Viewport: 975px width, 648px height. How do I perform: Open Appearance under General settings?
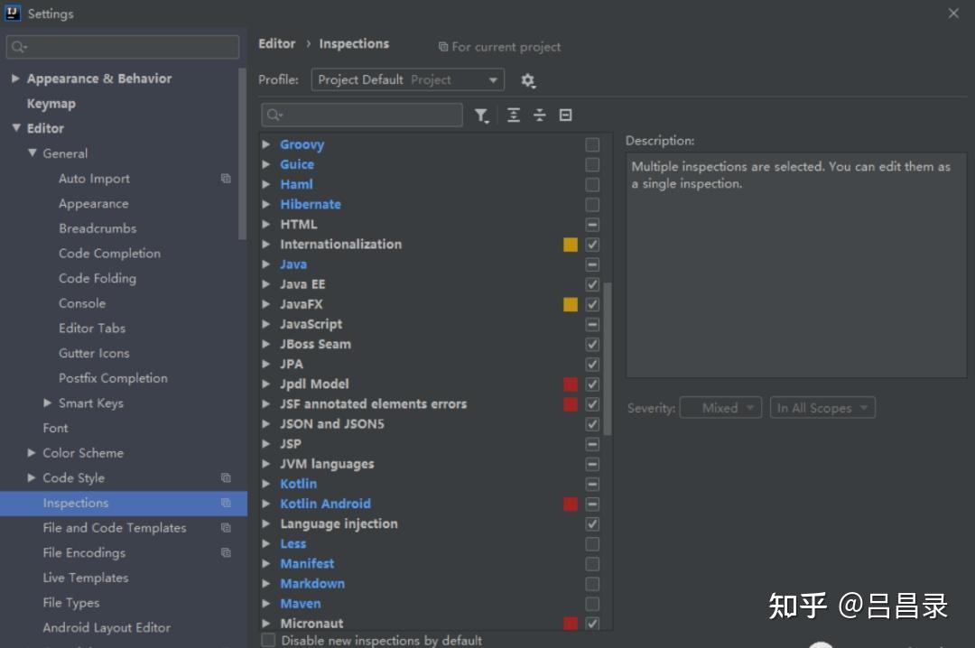94,203
